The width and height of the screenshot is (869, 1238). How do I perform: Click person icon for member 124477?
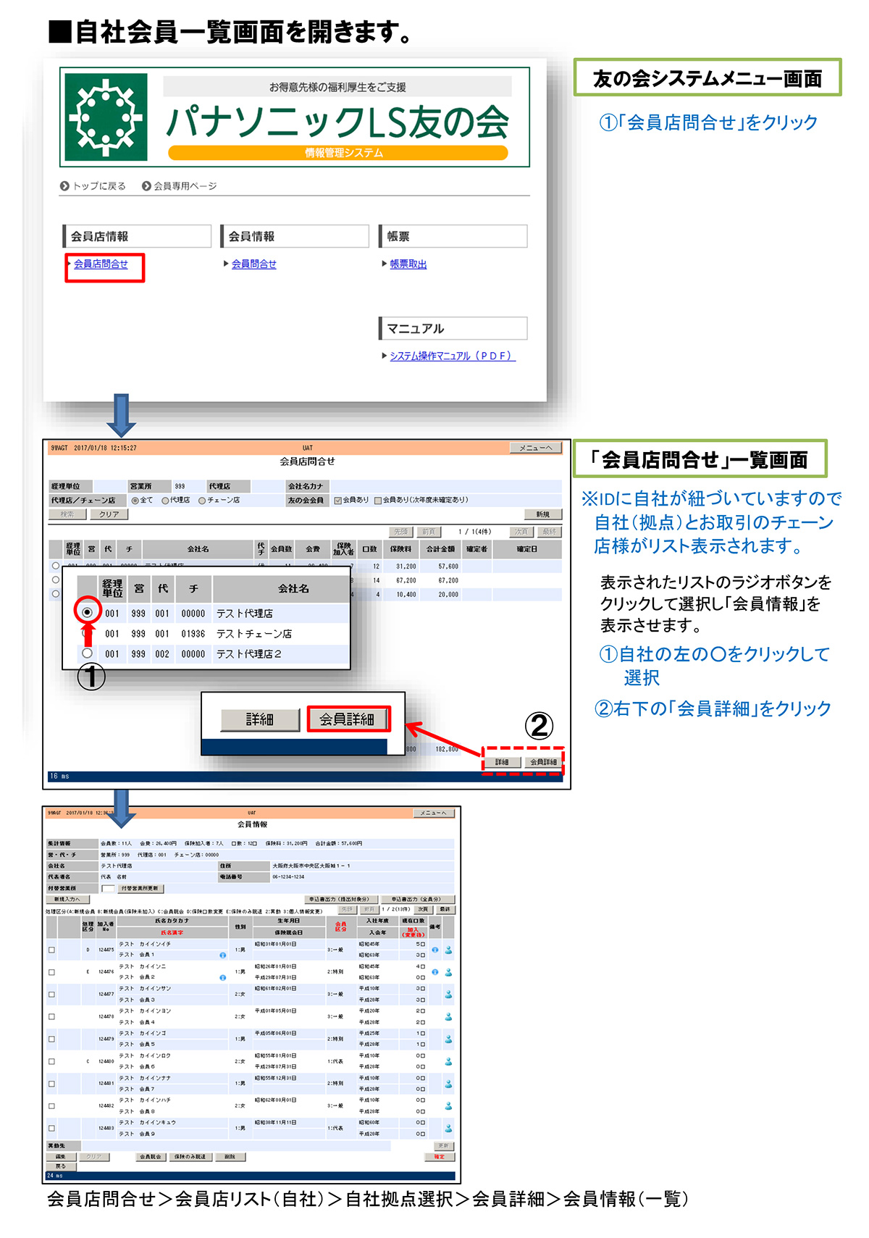(x=448, y=995)
